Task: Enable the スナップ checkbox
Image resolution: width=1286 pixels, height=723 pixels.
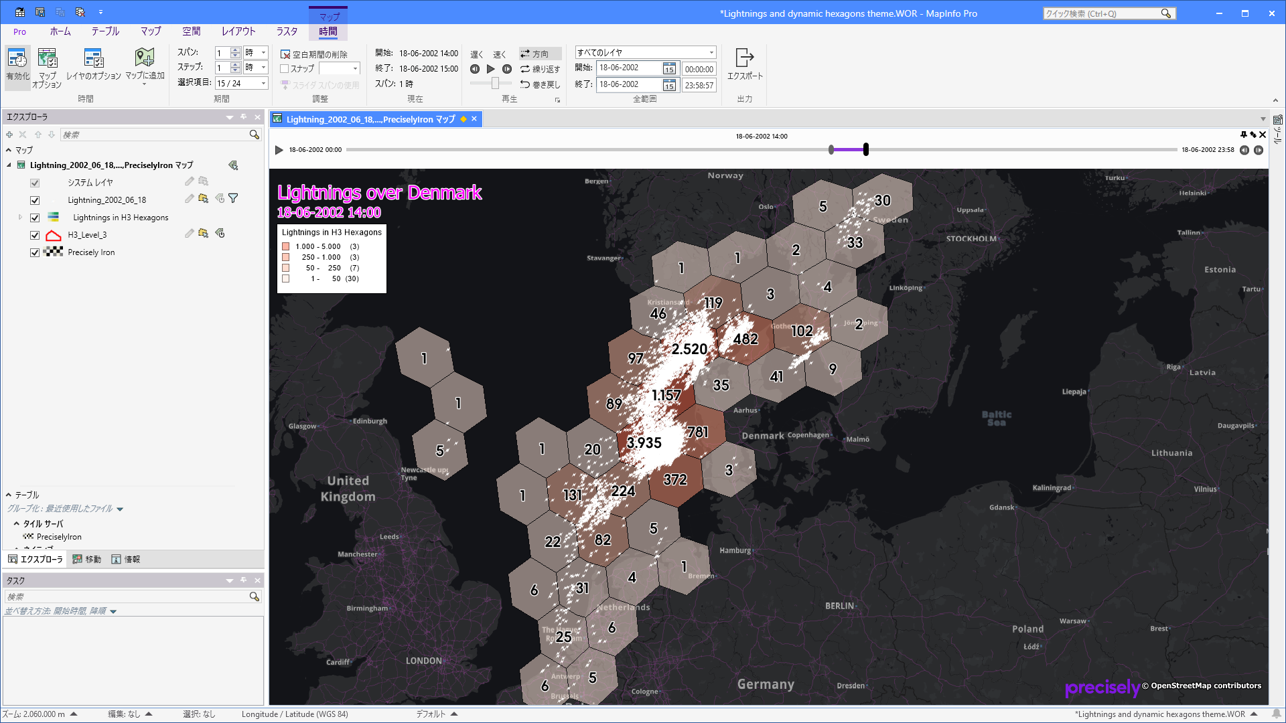Action: click(283, 68)
